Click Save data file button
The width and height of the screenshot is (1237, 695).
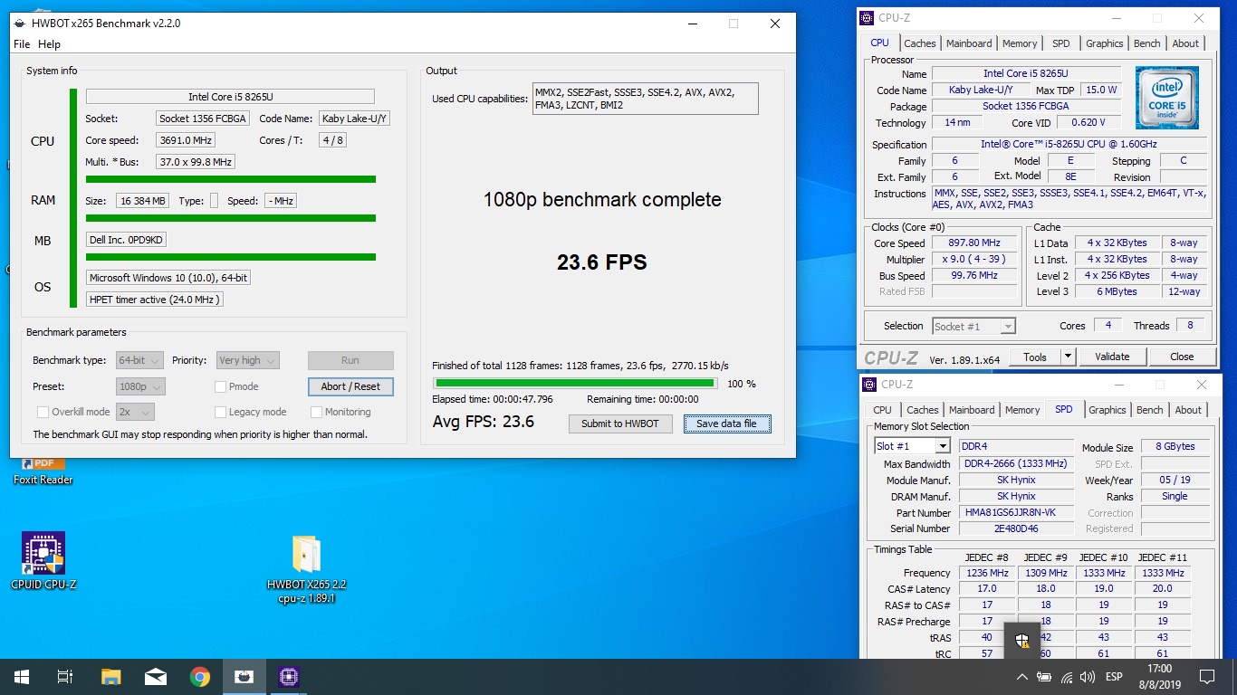(x=727, y=424)
